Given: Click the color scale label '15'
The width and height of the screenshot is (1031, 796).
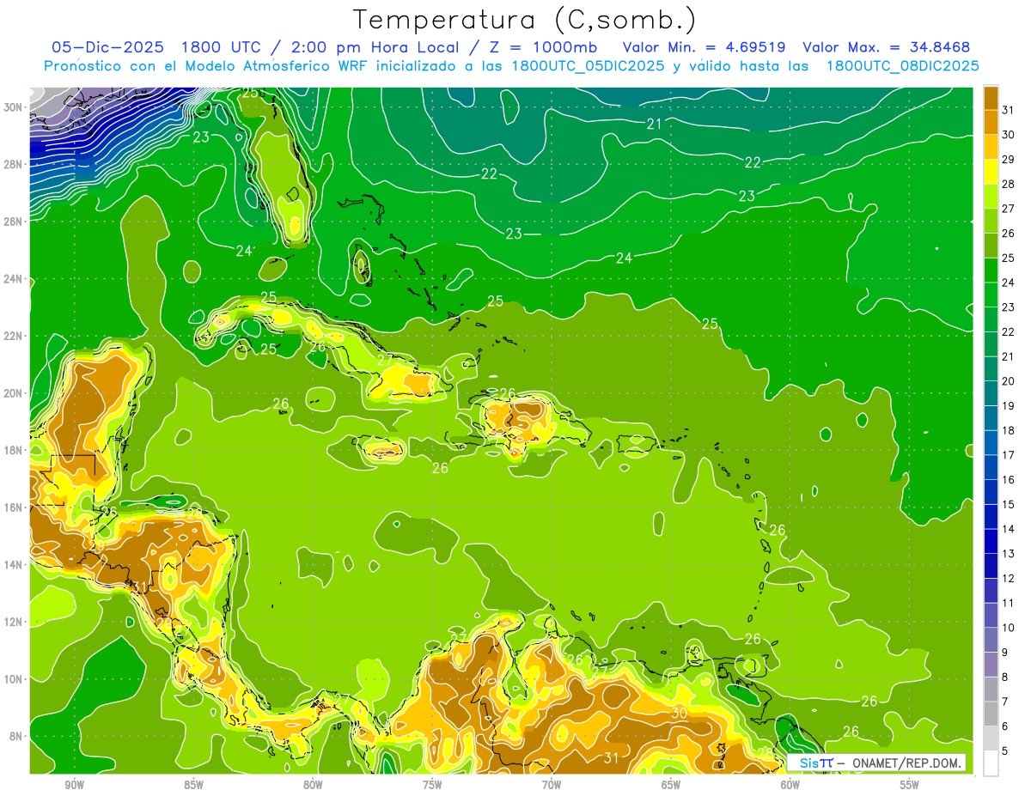Looking at the screenshot, I should click(1008, 505).
